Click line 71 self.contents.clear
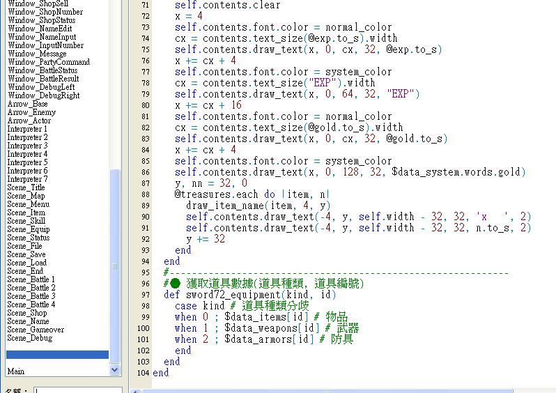Viewport: 556px width, 393px height. 227,5
